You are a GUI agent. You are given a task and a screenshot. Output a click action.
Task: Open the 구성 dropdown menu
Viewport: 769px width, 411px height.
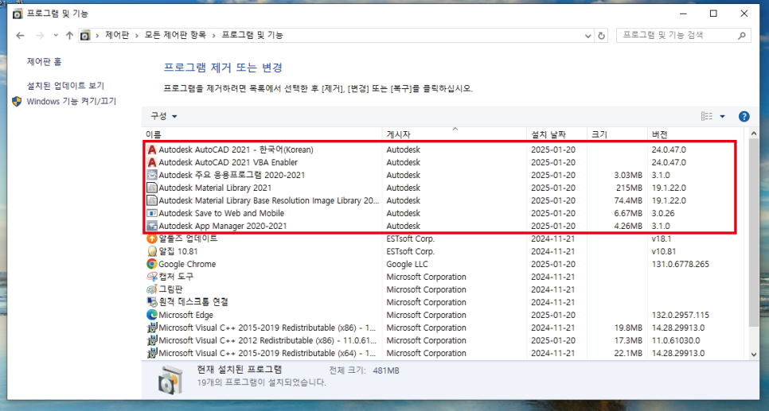tap(164, 116)
